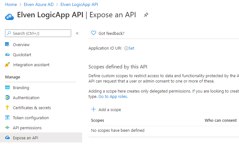This screenshot has width=239, height=144.
Task: Click the No scopes have been defined text
Action: tap(118, 130)
